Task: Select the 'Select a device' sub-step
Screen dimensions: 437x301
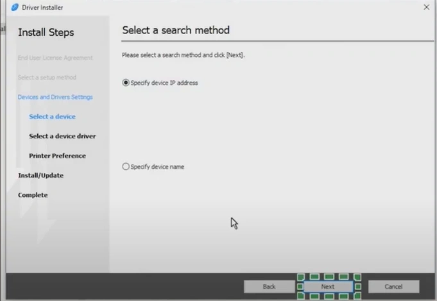Action: 52,117
